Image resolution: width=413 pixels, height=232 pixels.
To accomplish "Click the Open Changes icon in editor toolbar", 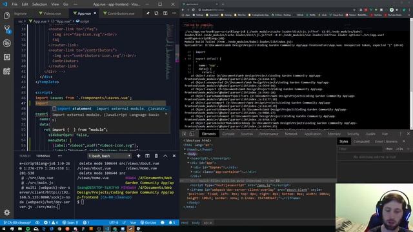I will tap(156, 13).
